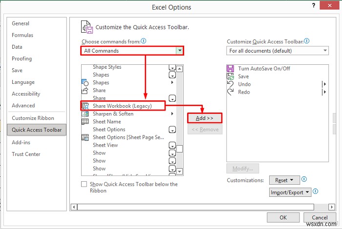Click horizontal scrollbar left arrow
This screenshot has height=229, width=342.
74,207
